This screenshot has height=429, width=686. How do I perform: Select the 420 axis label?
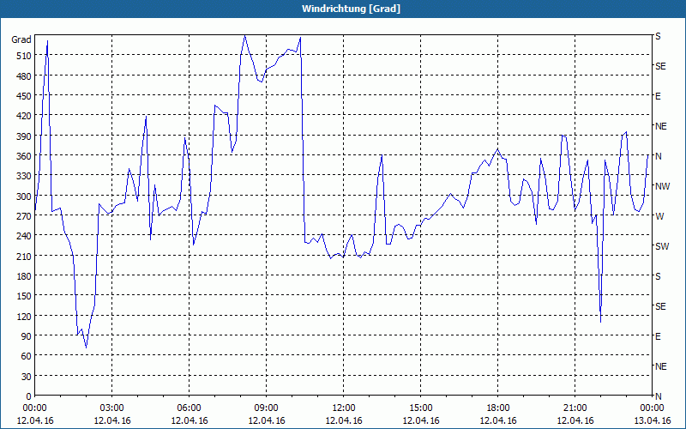(24, 116)
